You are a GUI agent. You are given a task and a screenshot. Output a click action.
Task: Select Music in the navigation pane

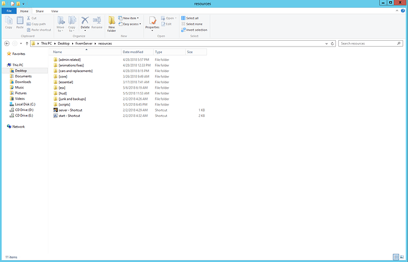pos(17,87)
